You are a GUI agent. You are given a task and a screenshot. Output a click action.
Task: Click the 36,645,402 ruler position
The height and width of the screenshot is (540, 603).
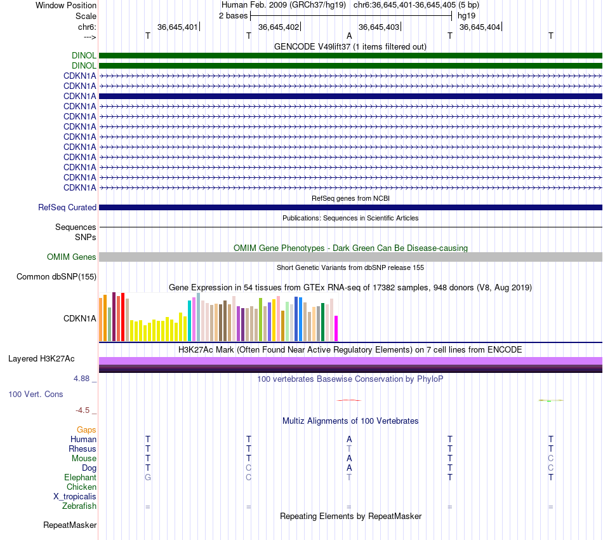coord(279,27)
